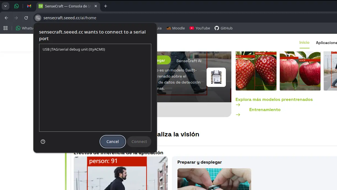337x190 pixels.
Task: Open the apps grid bookmark icon
Action: click(x=5, y=28)
